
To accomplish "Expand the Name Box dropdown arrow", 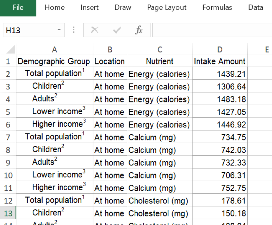I will [x=59, y=30].
